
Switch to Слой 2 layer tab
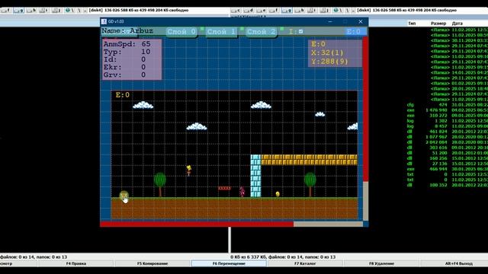tap(261, 32)
